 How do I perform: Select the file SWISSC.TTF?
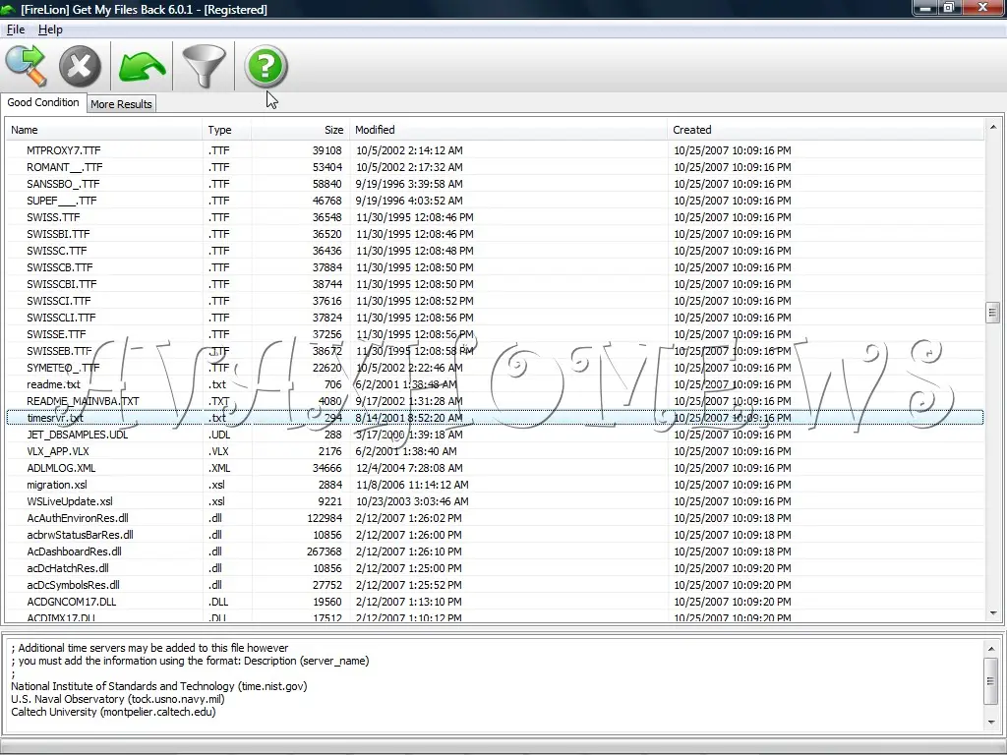pyautogui.click(x=56, y=251)
